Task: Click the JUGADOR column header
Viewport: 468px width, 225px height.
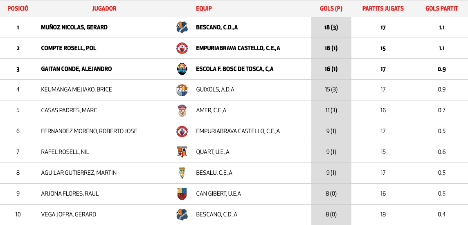Action: (104, 9)
